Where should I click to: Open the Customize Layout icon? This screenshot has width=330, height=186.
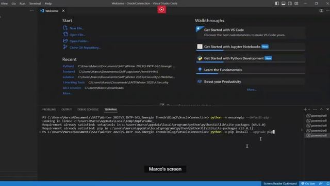[296, 4]
